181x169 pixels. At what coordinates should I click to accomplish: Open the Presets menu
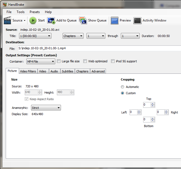[x=35, y=12]
